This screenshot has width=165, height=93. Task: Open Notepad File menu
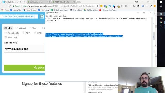[x=47, y=16]
